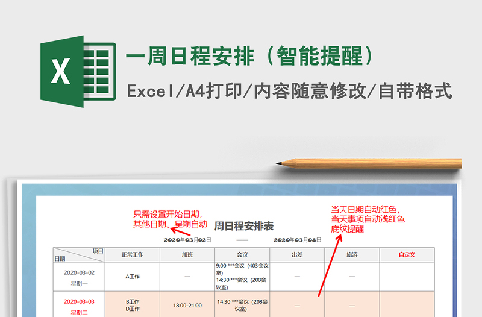Select the title 一周日程安排（智能提醒）
Image resolution: width=482 pixels, height=317 pixels.
(250, 56)
